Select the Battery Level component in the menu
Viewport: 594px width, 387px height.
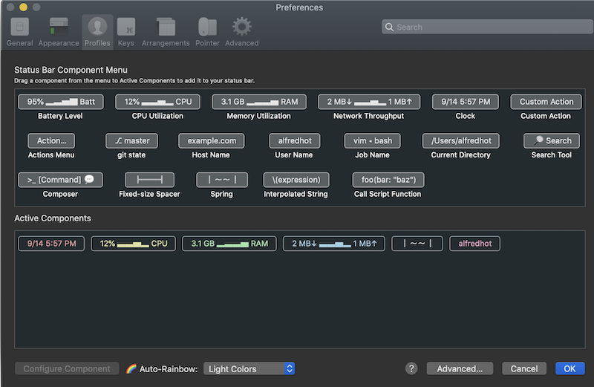click(61, 102)
